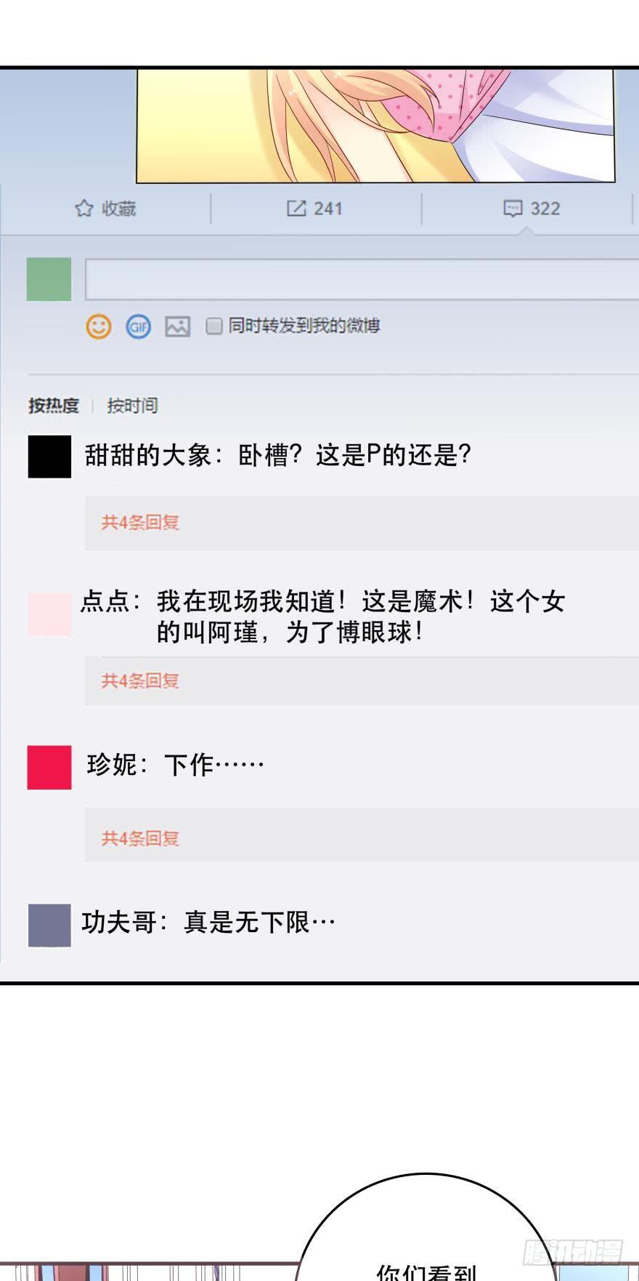Expand 共4条回复 under 点点 comment
This screenshot has width=639, height=1281.
[140, 681]
